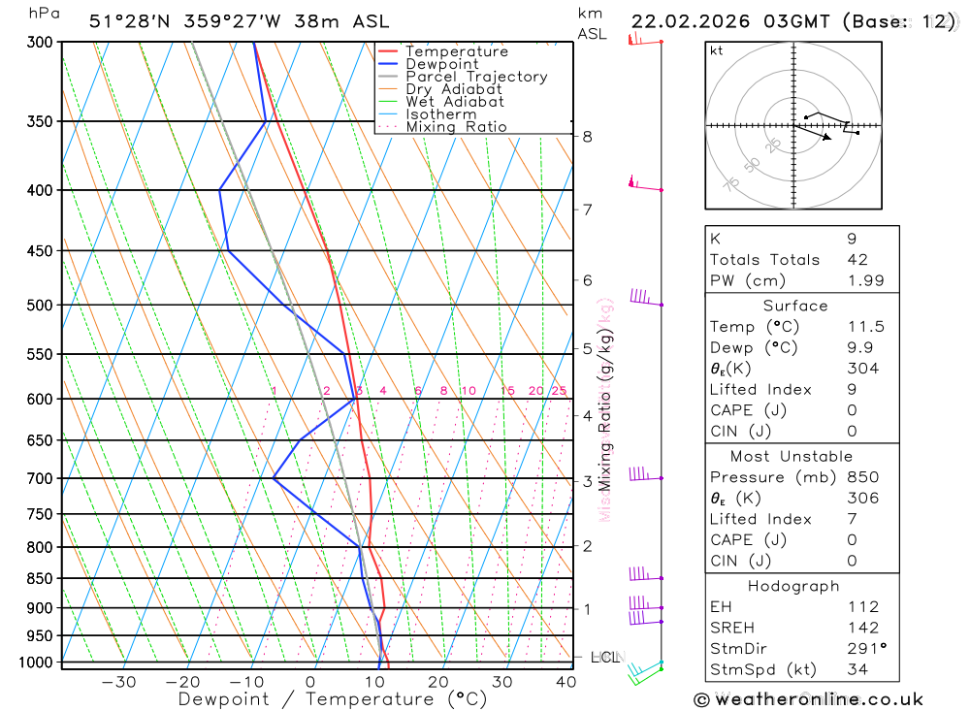
Task: Click the blue Dewpoint line sample in legend
Action: tap(388, 64)
